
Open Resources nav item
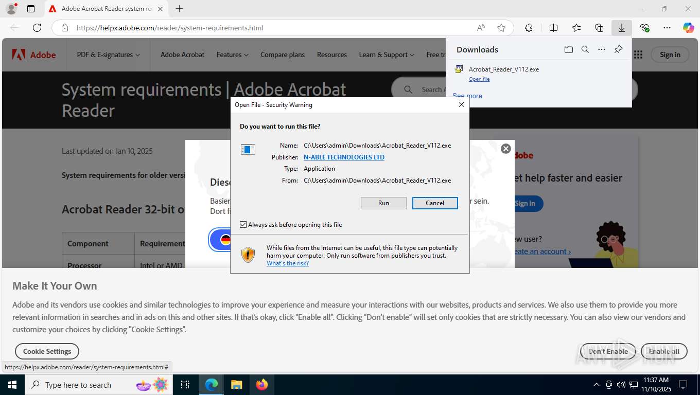pyautogui.click(x=332, y=55)
